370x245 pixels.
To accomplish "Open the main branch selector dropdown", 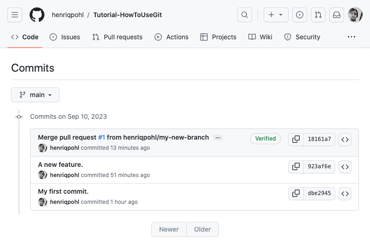I will [x=36, y=95].
